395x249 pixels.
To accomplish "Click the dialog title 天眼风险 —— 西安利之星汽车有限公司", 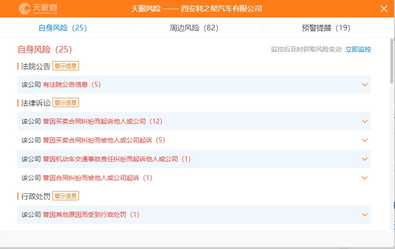I will pyautogui.click(x=196, y=9).
